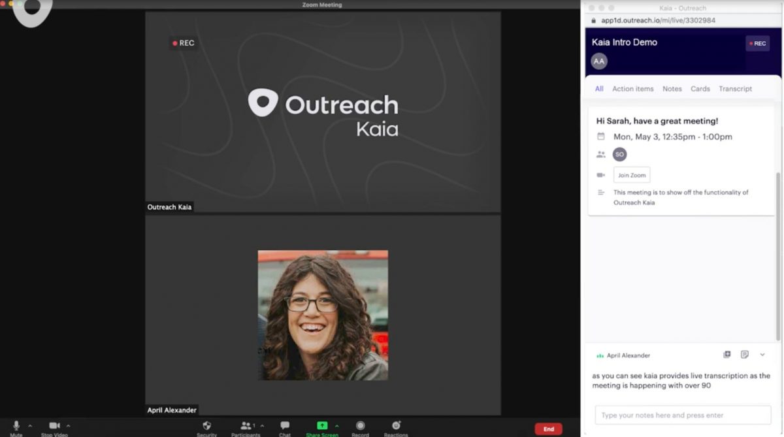Viewport: 784px width, 437px height.
Task: Click the 'Outreach Kaia' name label in Zoom
Action: pyautogui.click(x=169, y=207)
